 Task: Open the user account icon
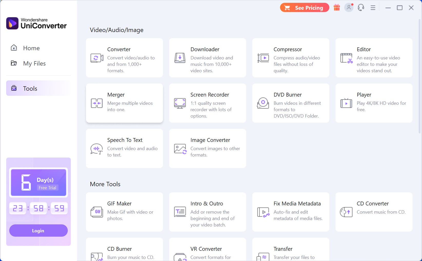349,7
